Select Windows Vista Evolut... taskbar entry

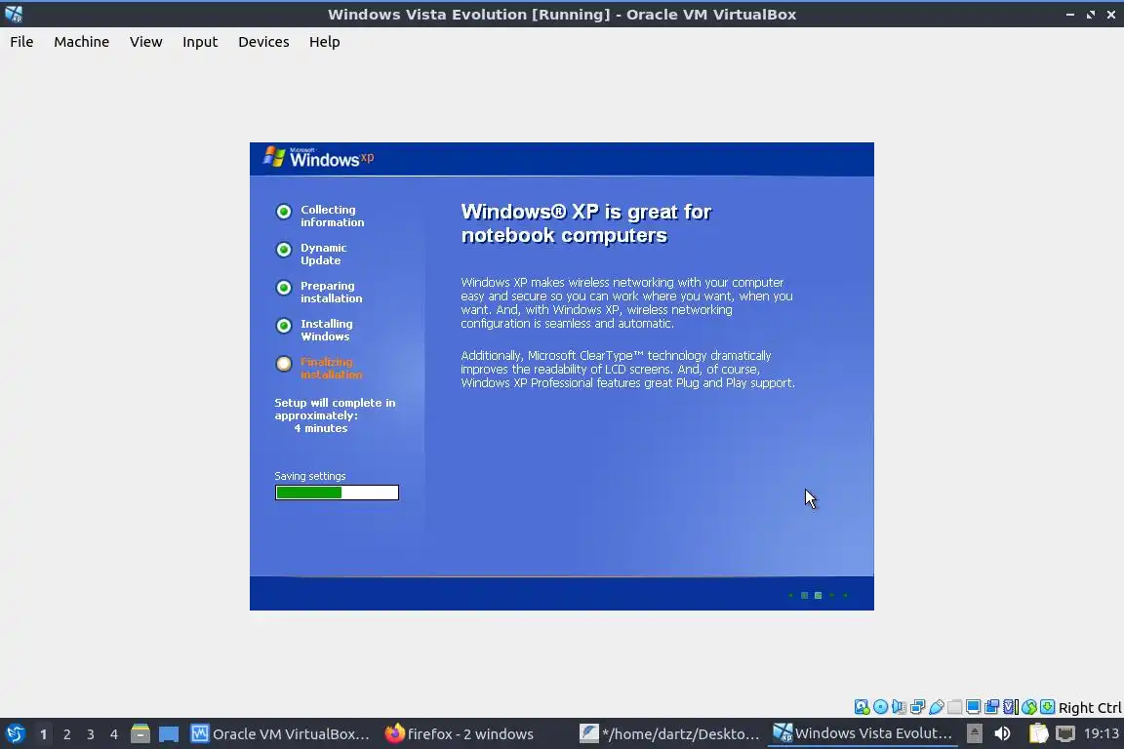tap(863, 734)
